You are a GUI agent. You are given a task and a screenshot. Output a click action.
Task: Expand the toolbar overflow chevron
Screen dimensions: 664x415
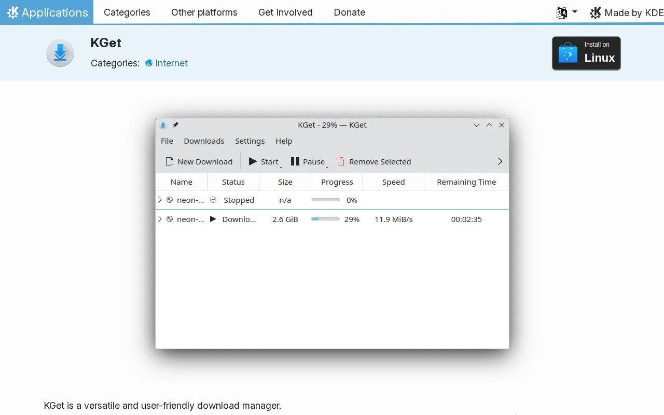(500, 161)
